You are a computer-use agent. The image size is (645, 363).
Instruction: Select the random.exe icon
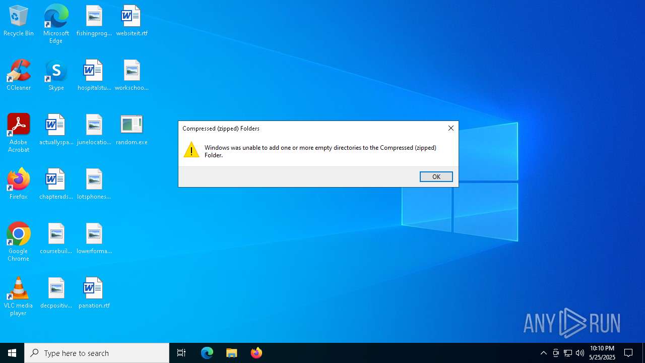(x=132, y=130)
